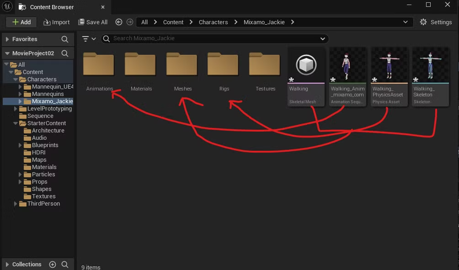Expand Particles tree folder
Viewport: 459px width, 270px height.
pyautogui.click(x=20, y=175)
